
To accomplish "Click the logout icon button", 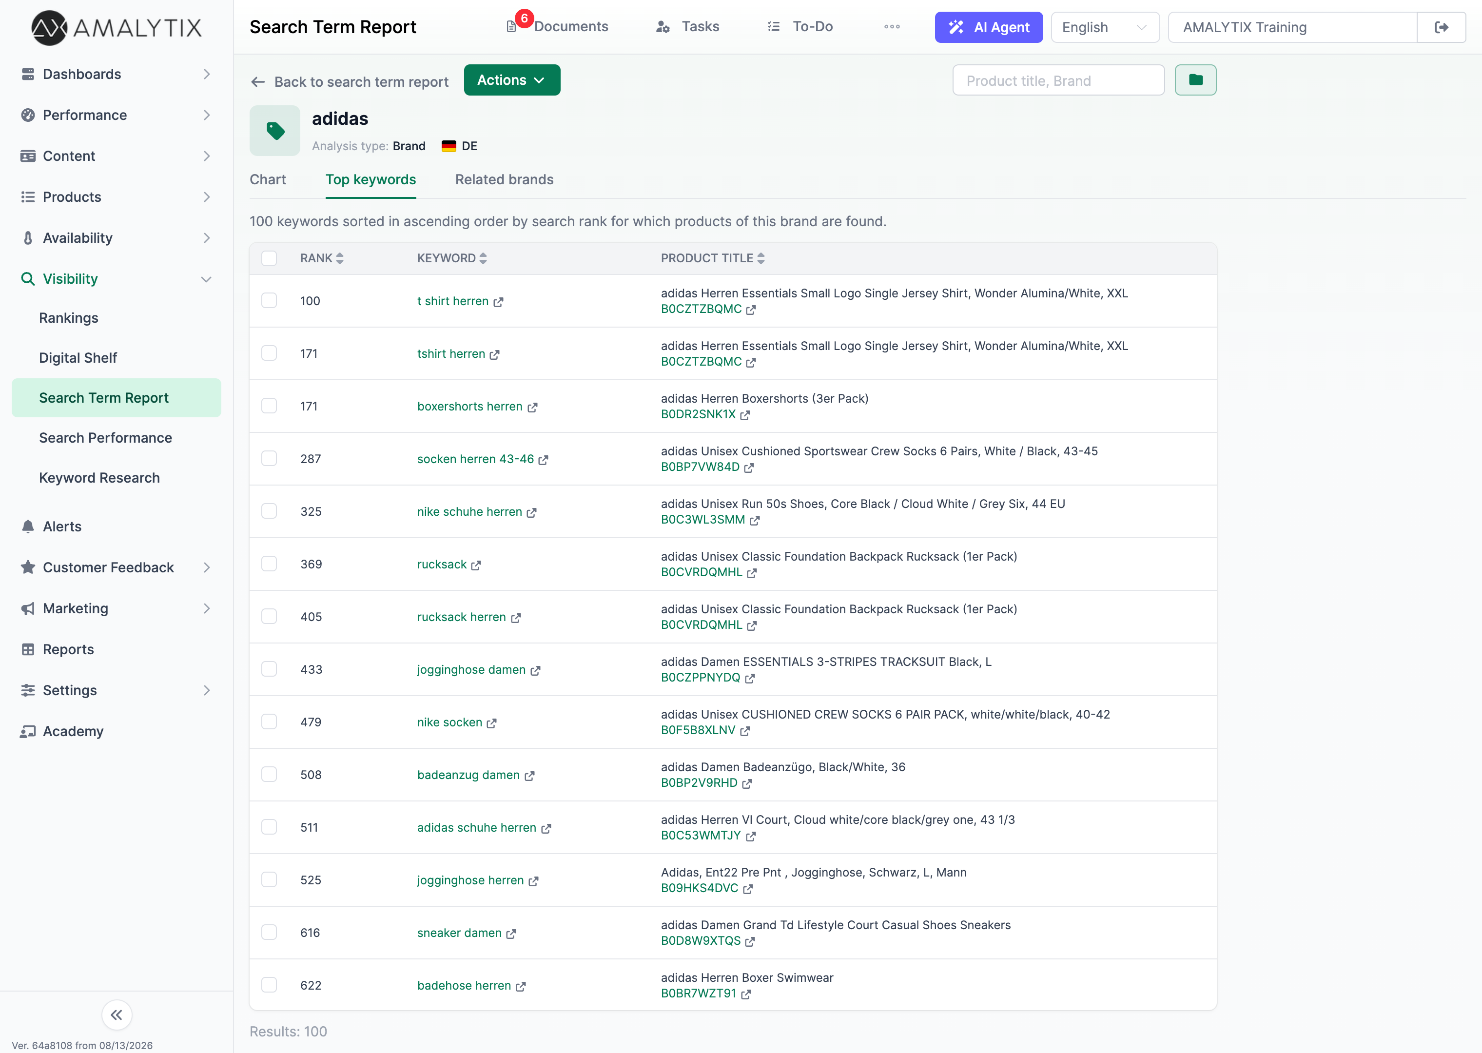I will click(1441, 27).
